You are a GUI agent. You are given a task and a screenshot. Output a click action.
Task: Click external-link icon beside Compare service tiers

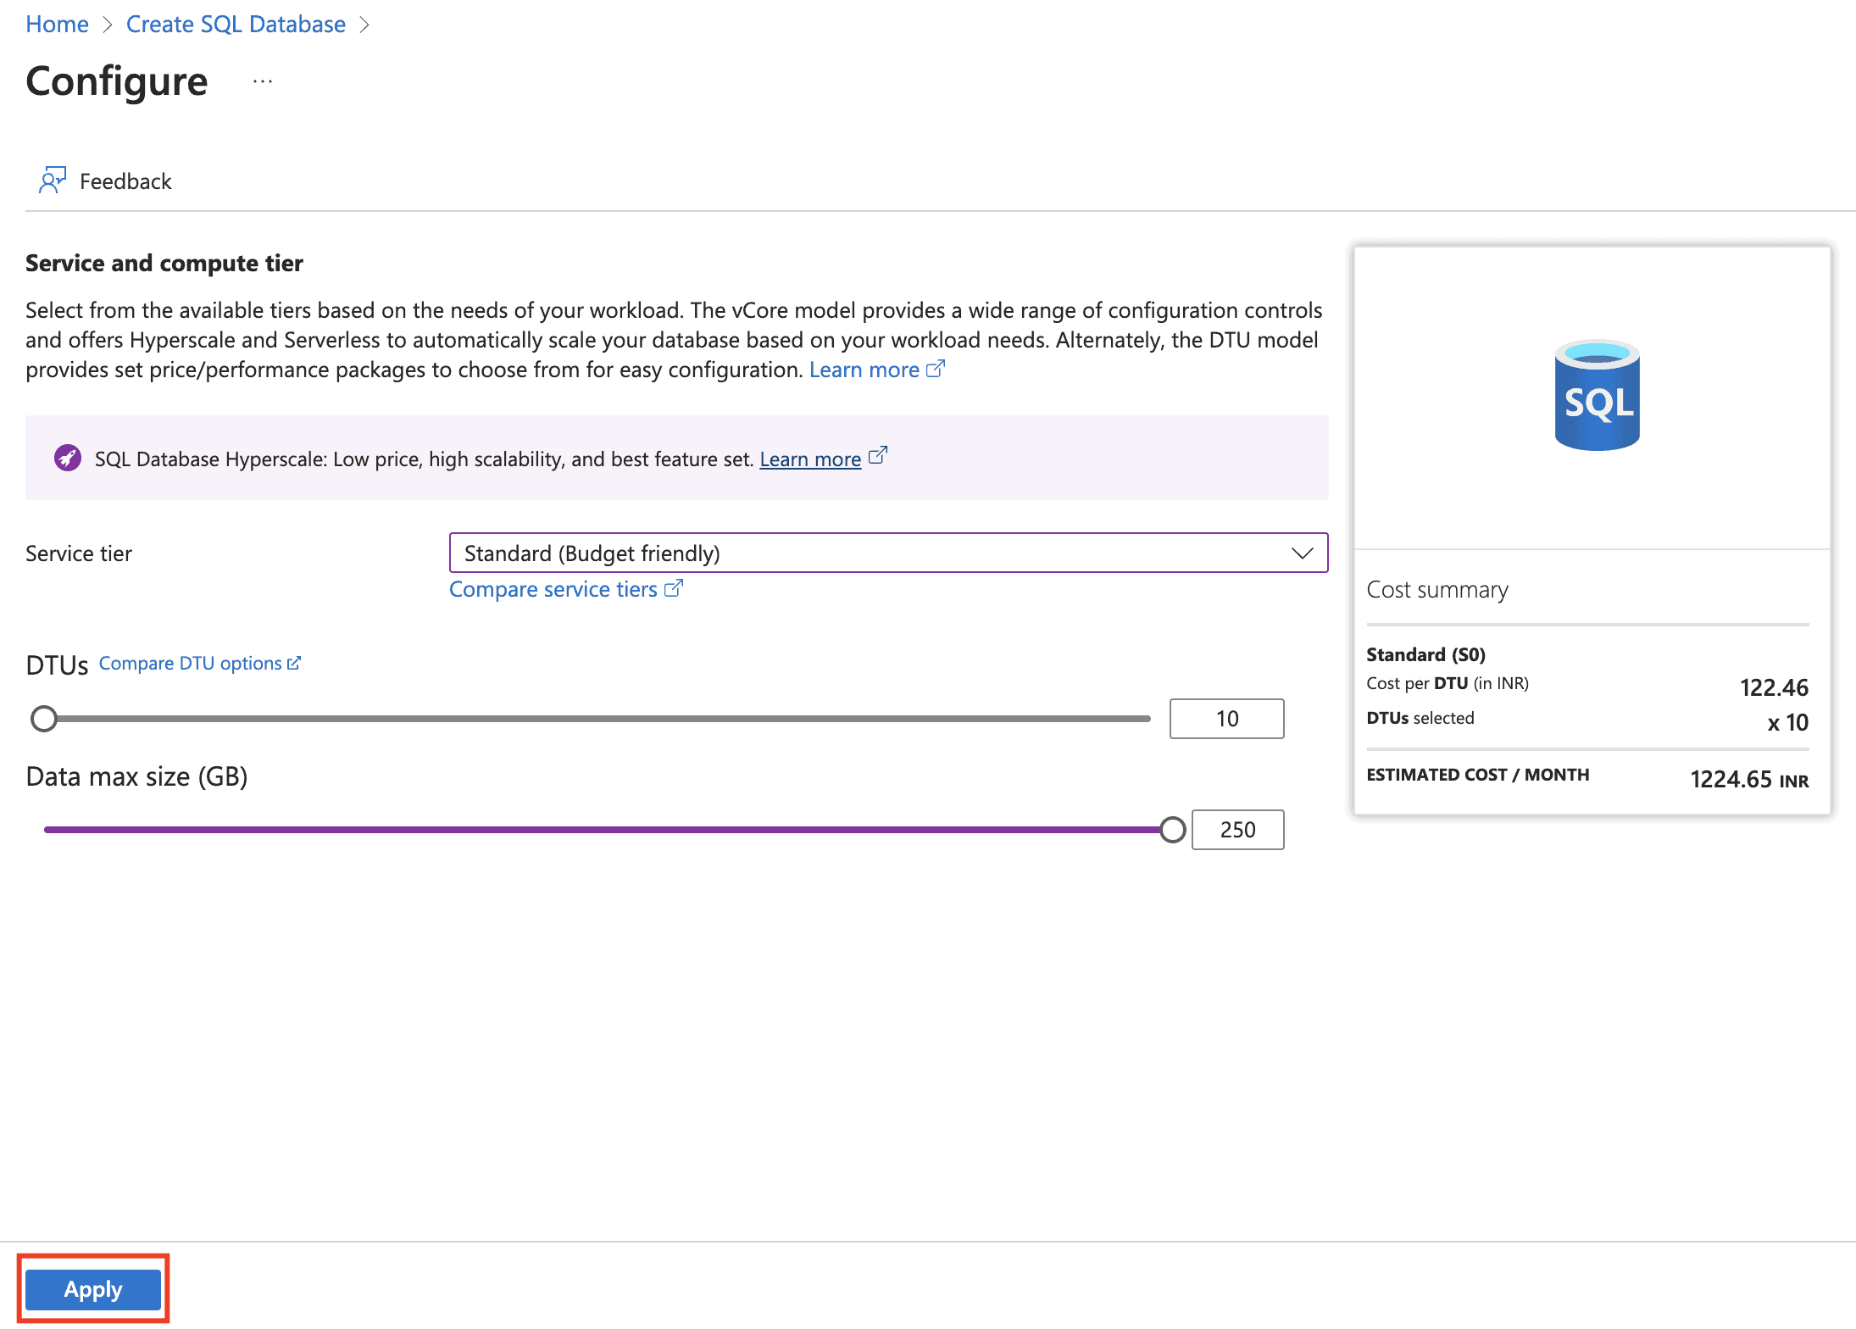674,588
